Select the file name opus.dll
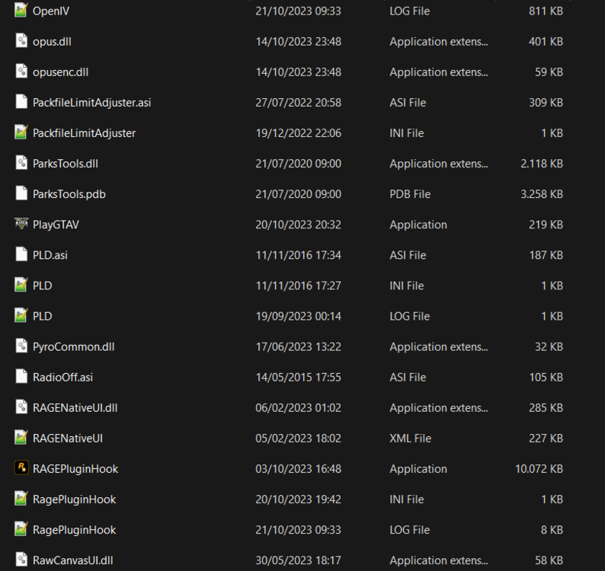 point(52,42)
